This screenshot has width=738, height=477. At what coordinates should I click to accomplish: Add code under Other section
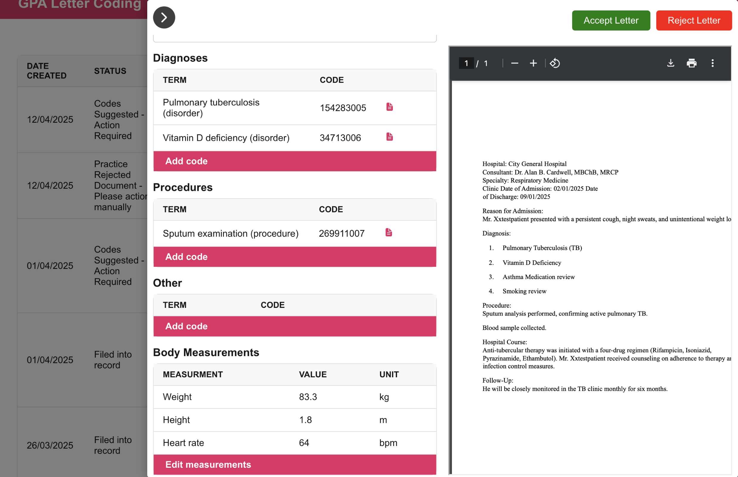[x=294, y=326]
